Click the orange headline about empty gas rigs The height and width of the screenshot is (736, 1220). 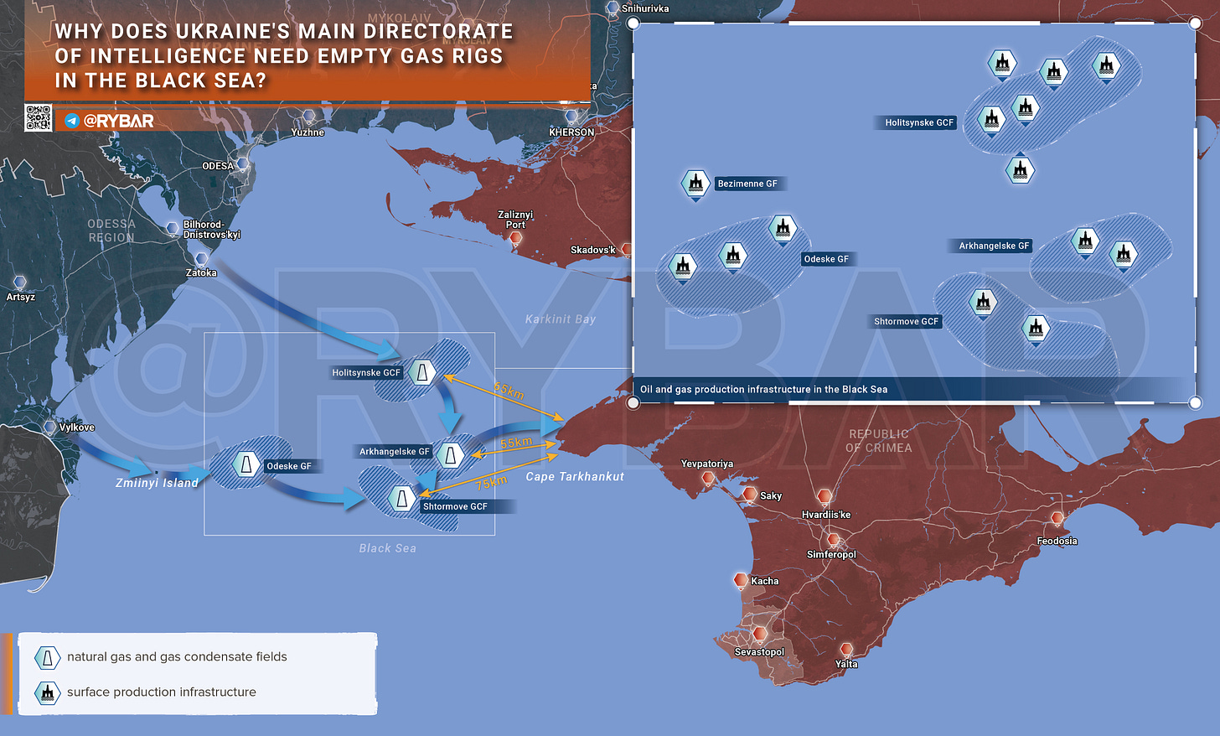click(x=284, y=55)
